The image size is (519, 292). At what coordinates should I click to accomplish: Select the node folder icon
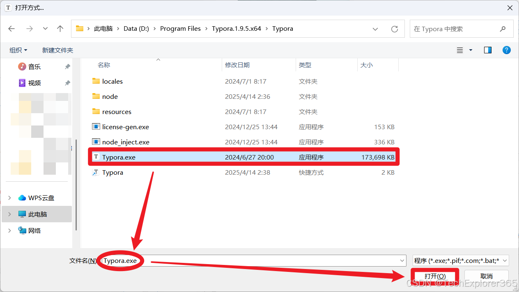[x=96, y=96]
